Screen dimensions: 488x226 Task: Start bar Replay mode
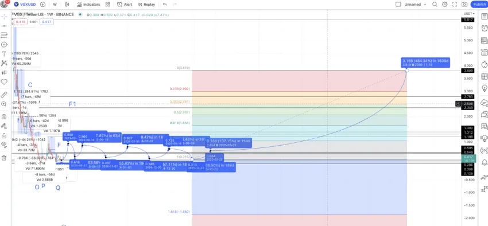[x=146, y=5]
